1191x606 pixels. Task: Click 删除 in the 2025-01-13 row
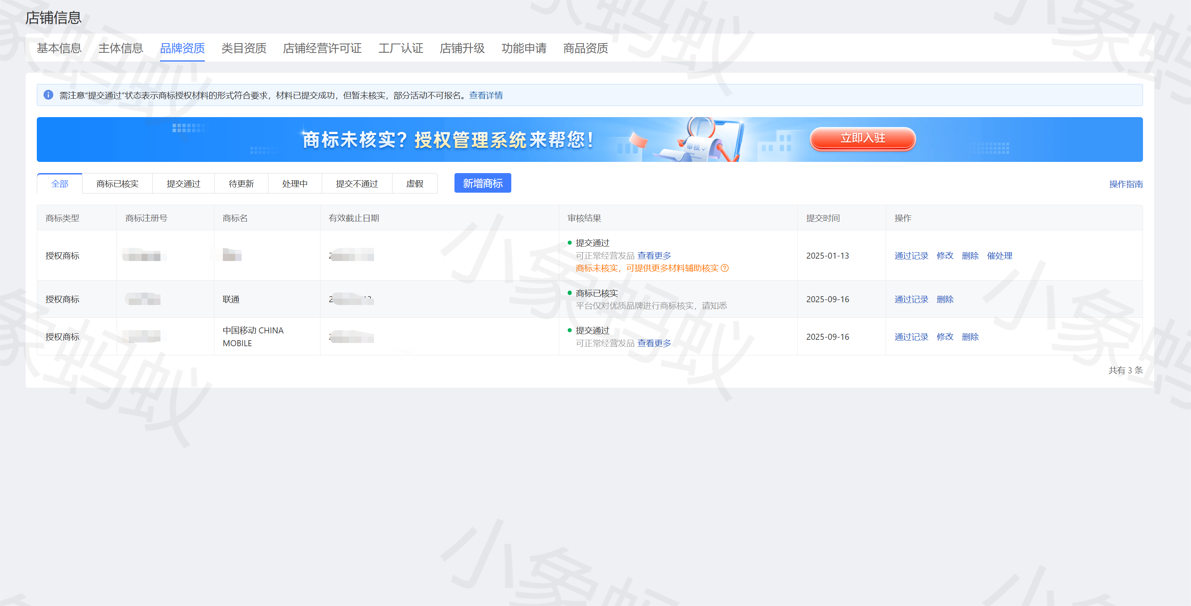point(970,255)
